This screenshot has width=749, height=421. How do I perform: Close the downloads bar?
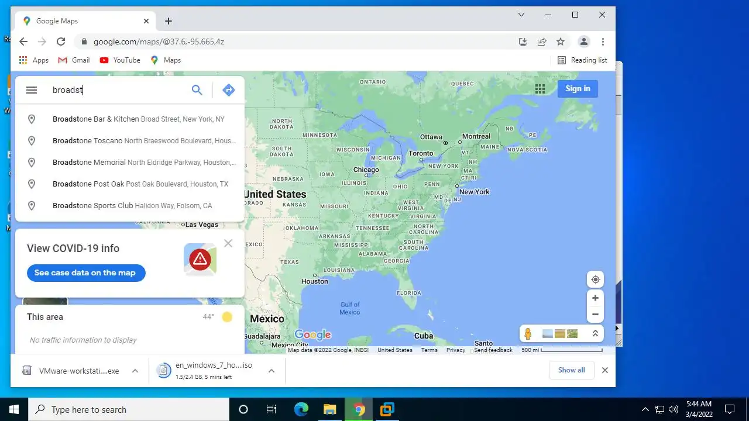[605, 370]
